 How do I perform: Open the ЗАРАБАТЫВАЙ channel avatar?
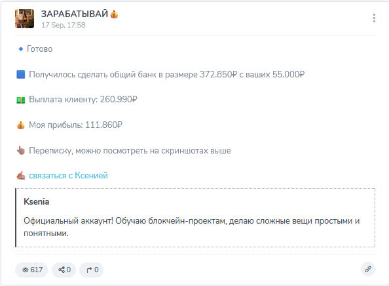click(24, 18)
